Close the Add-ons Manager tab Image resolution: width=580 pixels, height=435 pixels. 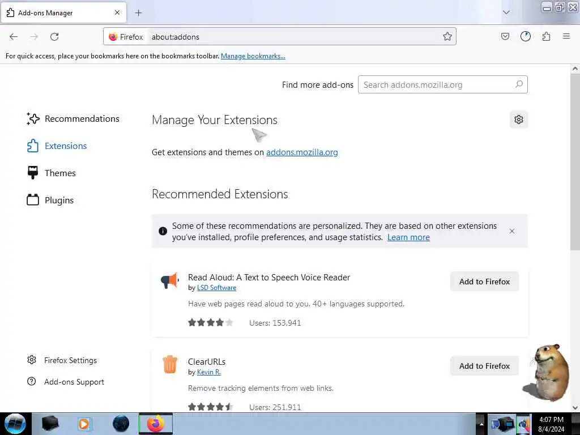point(117,12)
